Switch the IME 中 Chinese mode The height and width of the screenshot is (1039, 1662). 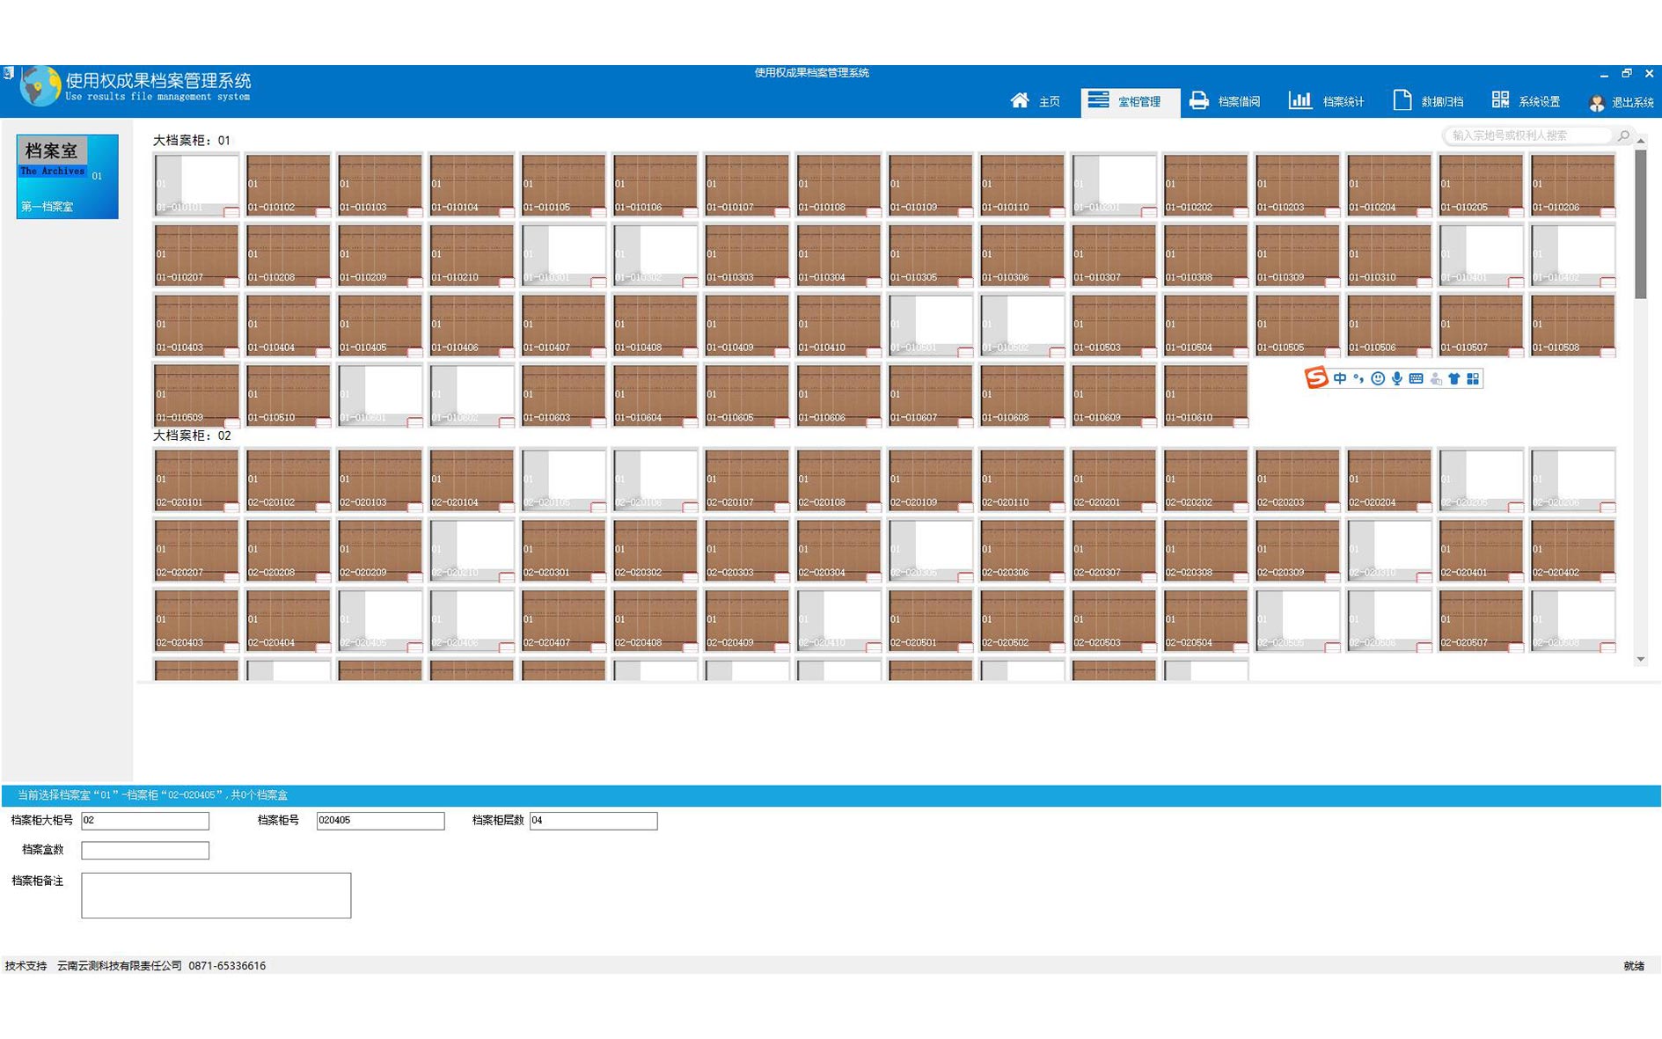(x=1339, y=378)
